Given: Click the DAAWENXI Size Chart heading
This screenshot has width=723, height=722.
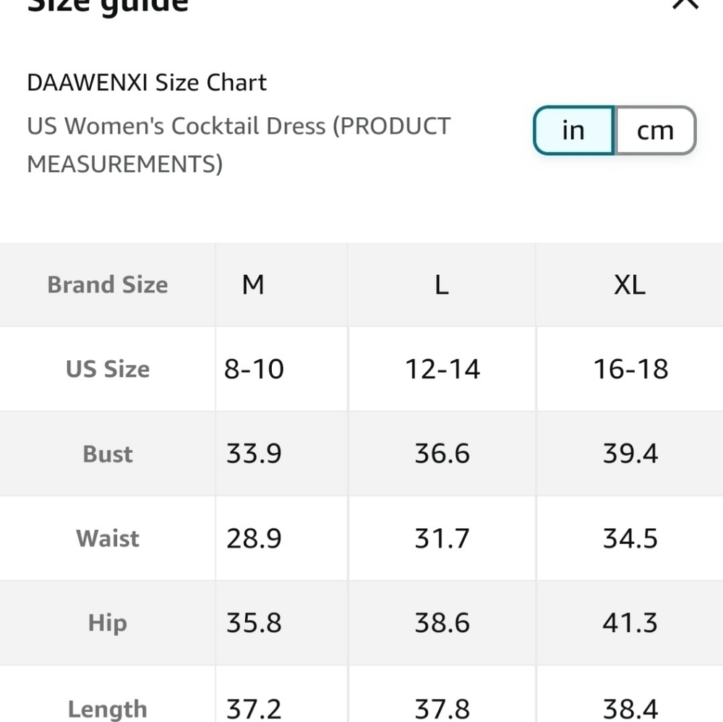Looking at the screenshot, I should [147, 83].
